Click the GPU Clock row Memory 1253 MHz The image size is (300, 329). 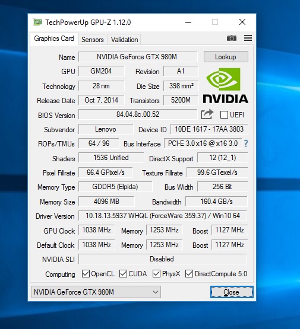coord(165,230)
